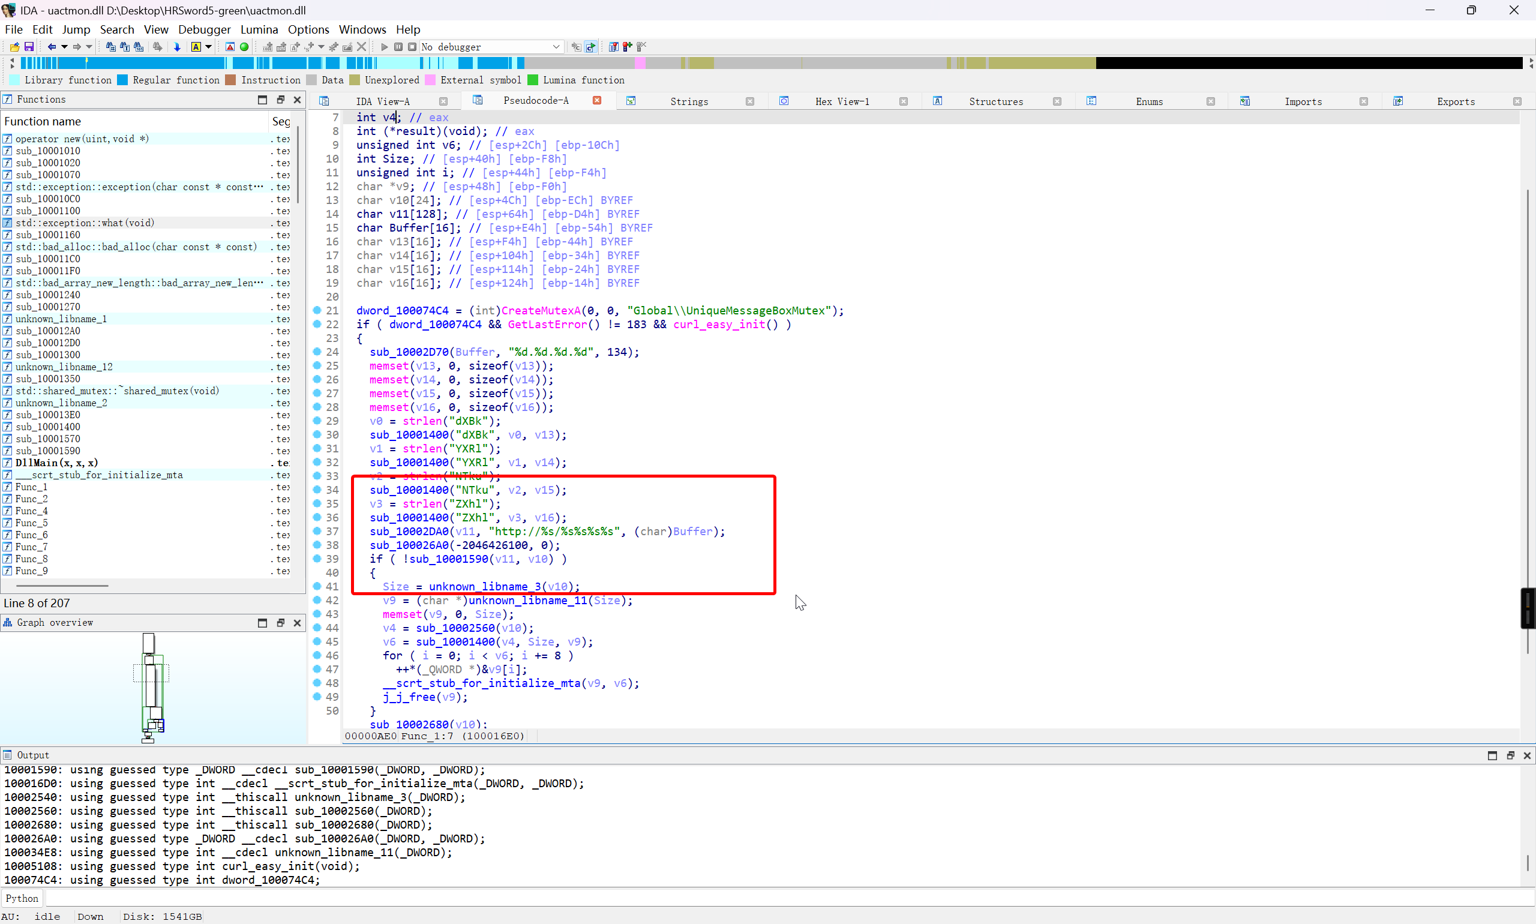Screen dimensions: 1536x924
Task: Click the convert to data icon
Action: coord(281,47)
